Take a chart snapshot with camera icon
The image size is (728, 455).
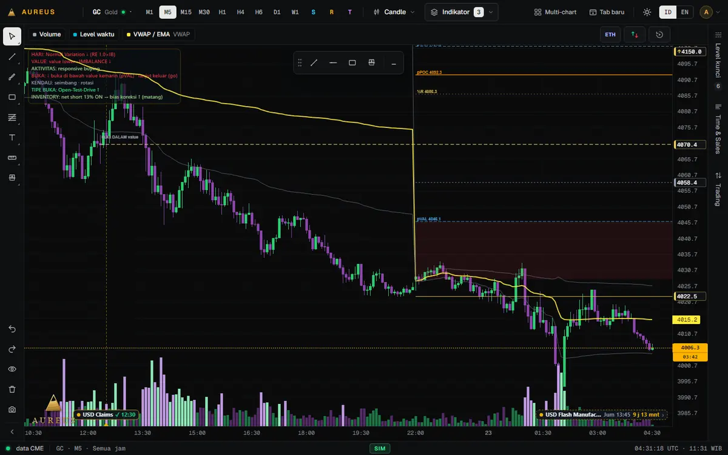12,409
